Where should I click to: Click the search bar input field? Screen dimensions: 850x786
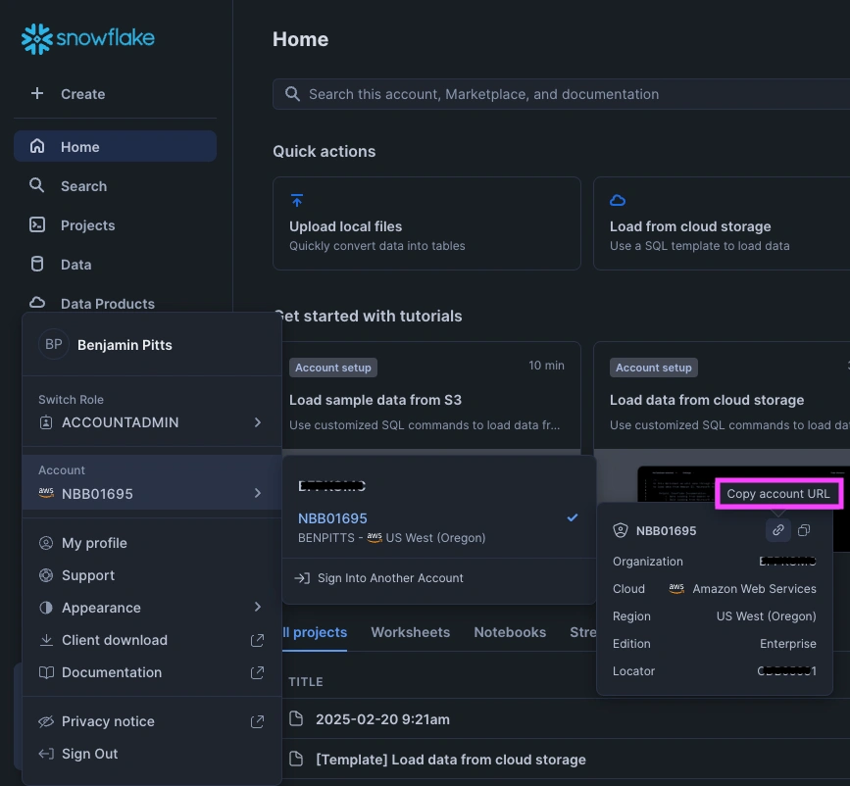point(561,94)
